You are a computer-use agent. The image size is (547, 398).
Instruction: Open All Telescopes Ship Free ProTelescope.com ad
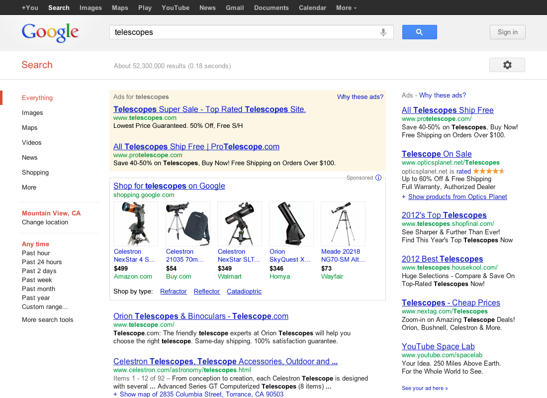[196, 147]
